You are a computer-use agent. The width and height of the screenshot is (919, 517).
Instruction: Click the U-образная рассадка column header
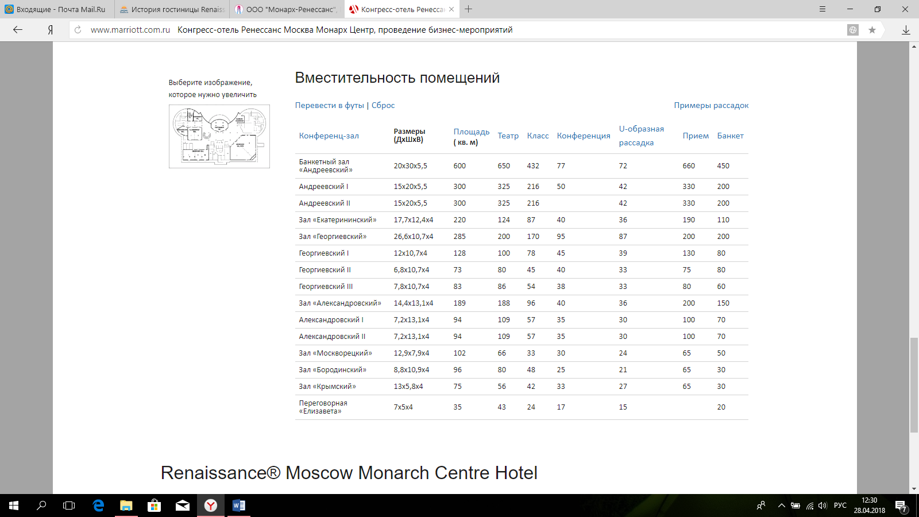[642, 136]
